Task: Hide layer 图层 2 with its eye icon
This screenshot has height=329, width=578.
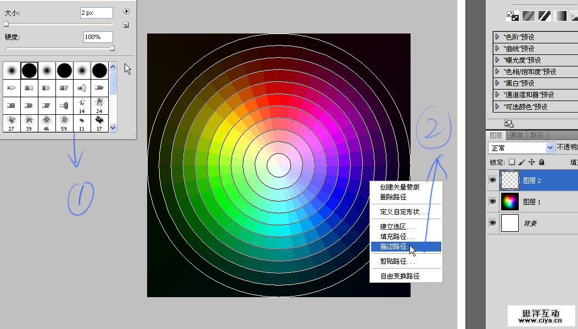Action: click(492, 180)
